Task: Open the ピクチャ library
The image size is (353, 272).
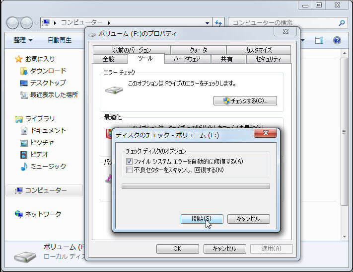Action: pyautogui.click(x=42, y=143)
